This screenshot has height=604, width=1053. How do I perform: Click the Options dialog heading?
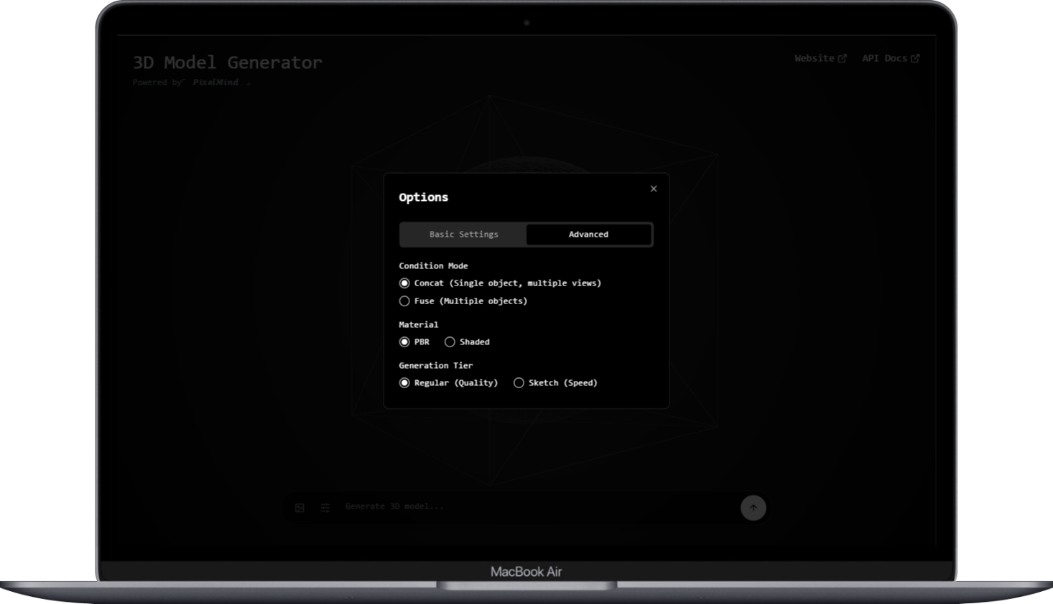click(423, 197)
